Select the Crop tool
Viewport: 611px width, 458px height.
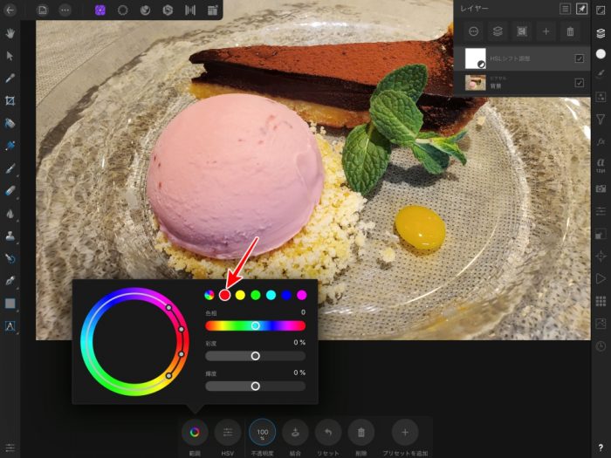pyautogui.click(x=10, y=101)
